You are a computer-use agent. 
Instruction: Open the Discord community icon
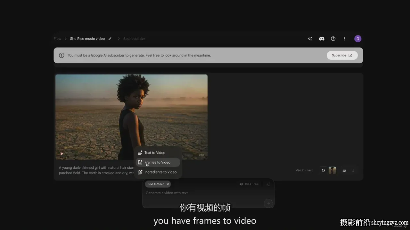click(x=322, y=39)
